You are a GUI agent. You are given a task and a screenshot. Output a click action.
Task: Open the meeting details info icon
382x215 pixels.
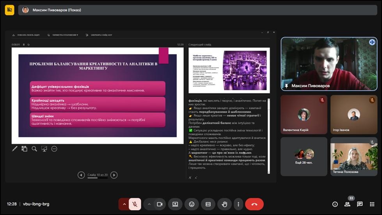coord(335,204)
